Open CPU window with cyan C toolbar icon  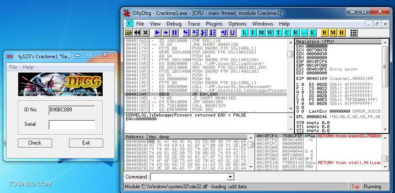(x=287, y=33)
